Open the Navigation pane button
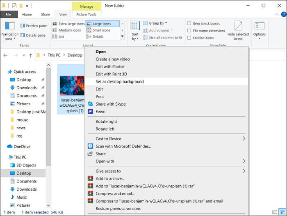 point(10,31)
